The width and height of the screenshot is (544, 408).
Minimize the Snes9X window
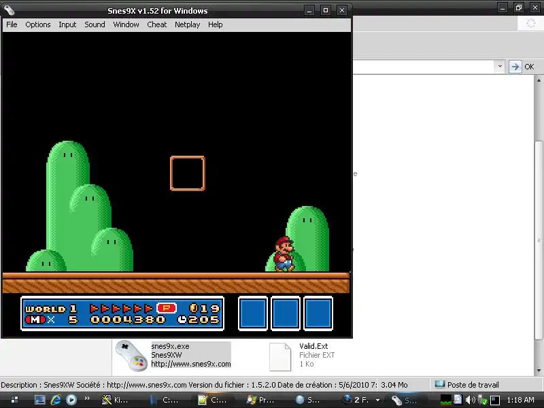tap(309, 10)
